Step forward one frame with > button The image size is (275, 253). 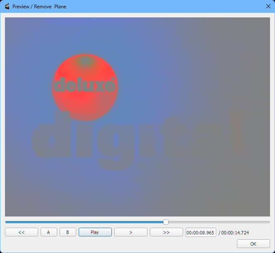(x=130, y=232)
